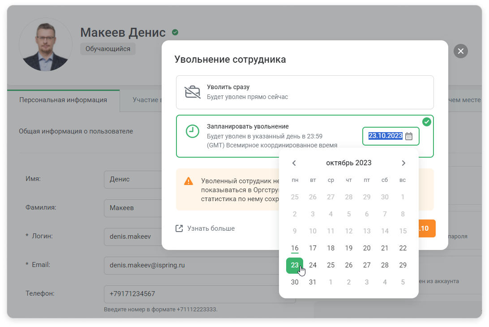Click the verified badge next to Макеев Денис
The height and width of the screenshot is (327, 489).
coord(175,32)
